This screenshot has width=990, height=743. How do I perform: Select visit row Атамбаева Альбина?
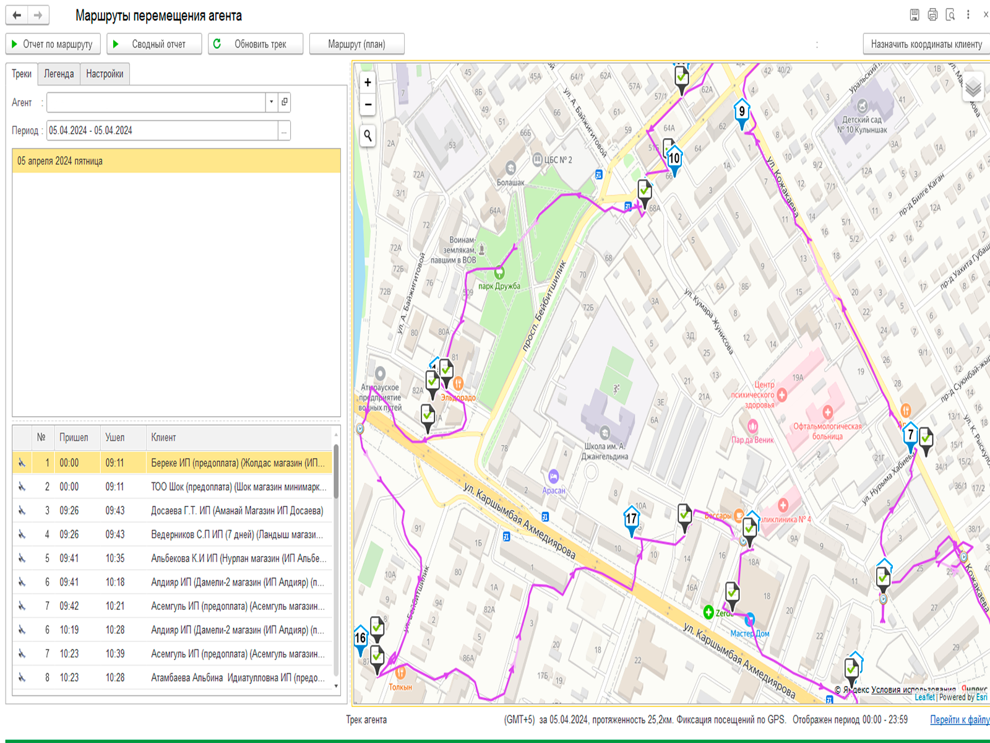[x=173, y=677]
